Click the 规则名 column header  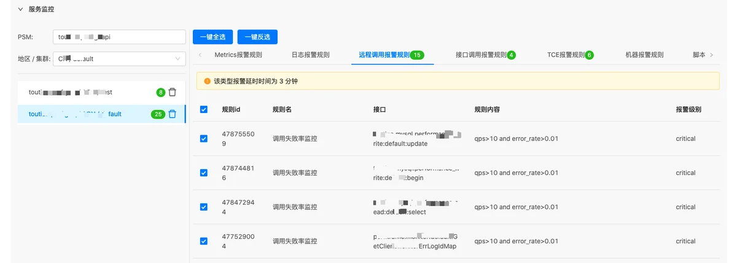pos(282,109)
